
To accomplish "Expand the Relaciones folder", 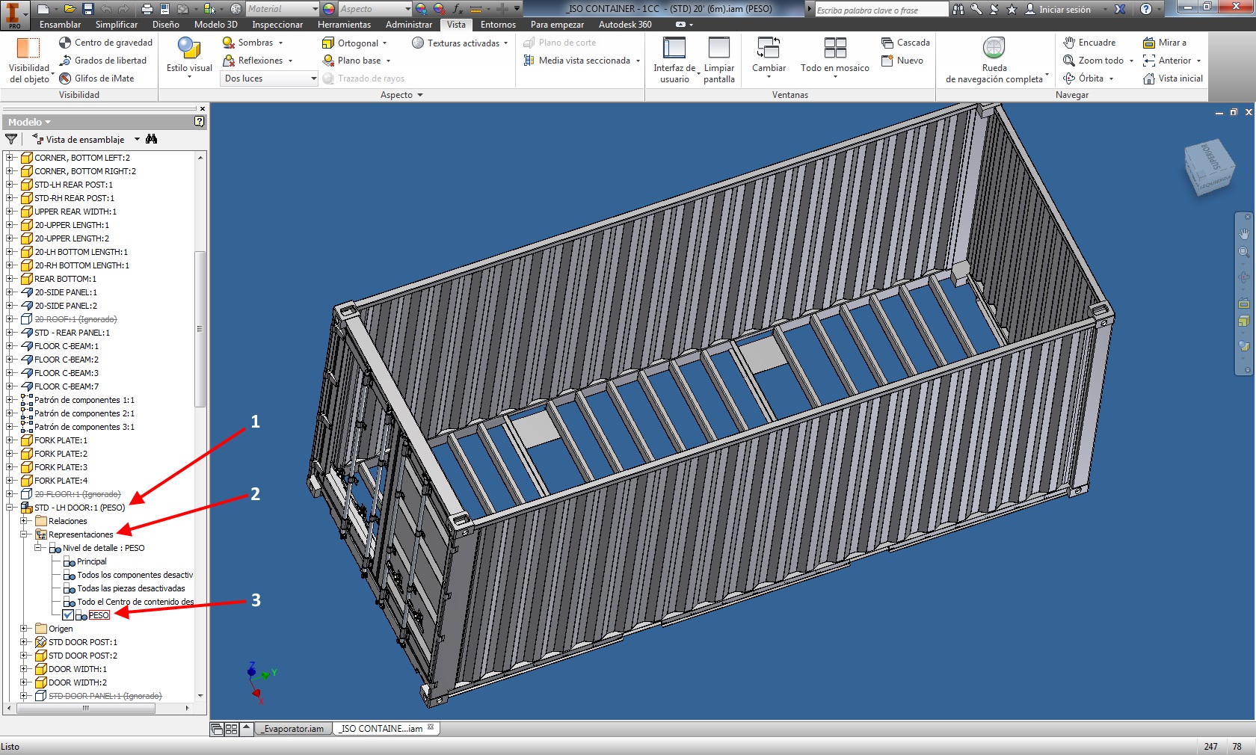I will 24,521.
